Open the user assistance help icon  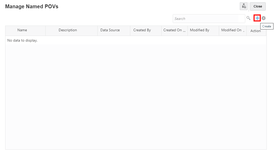pyautogui.click(x=244, y=6)
